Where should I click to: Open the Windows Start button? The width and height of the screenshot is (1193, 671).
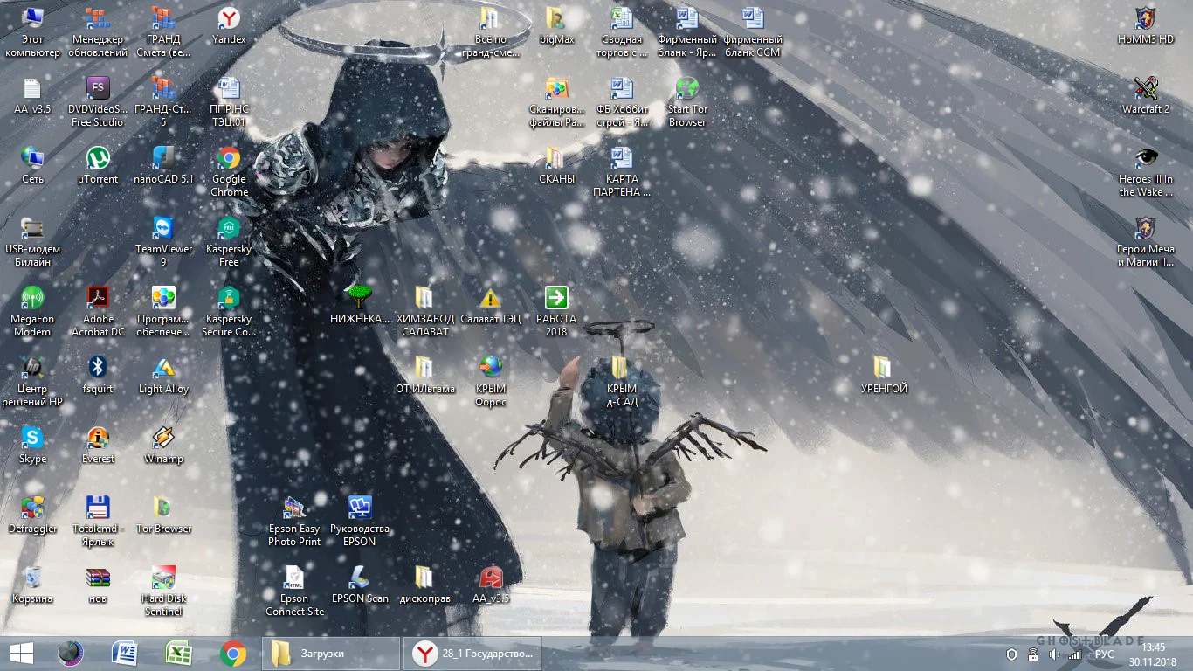pos(21,654)
